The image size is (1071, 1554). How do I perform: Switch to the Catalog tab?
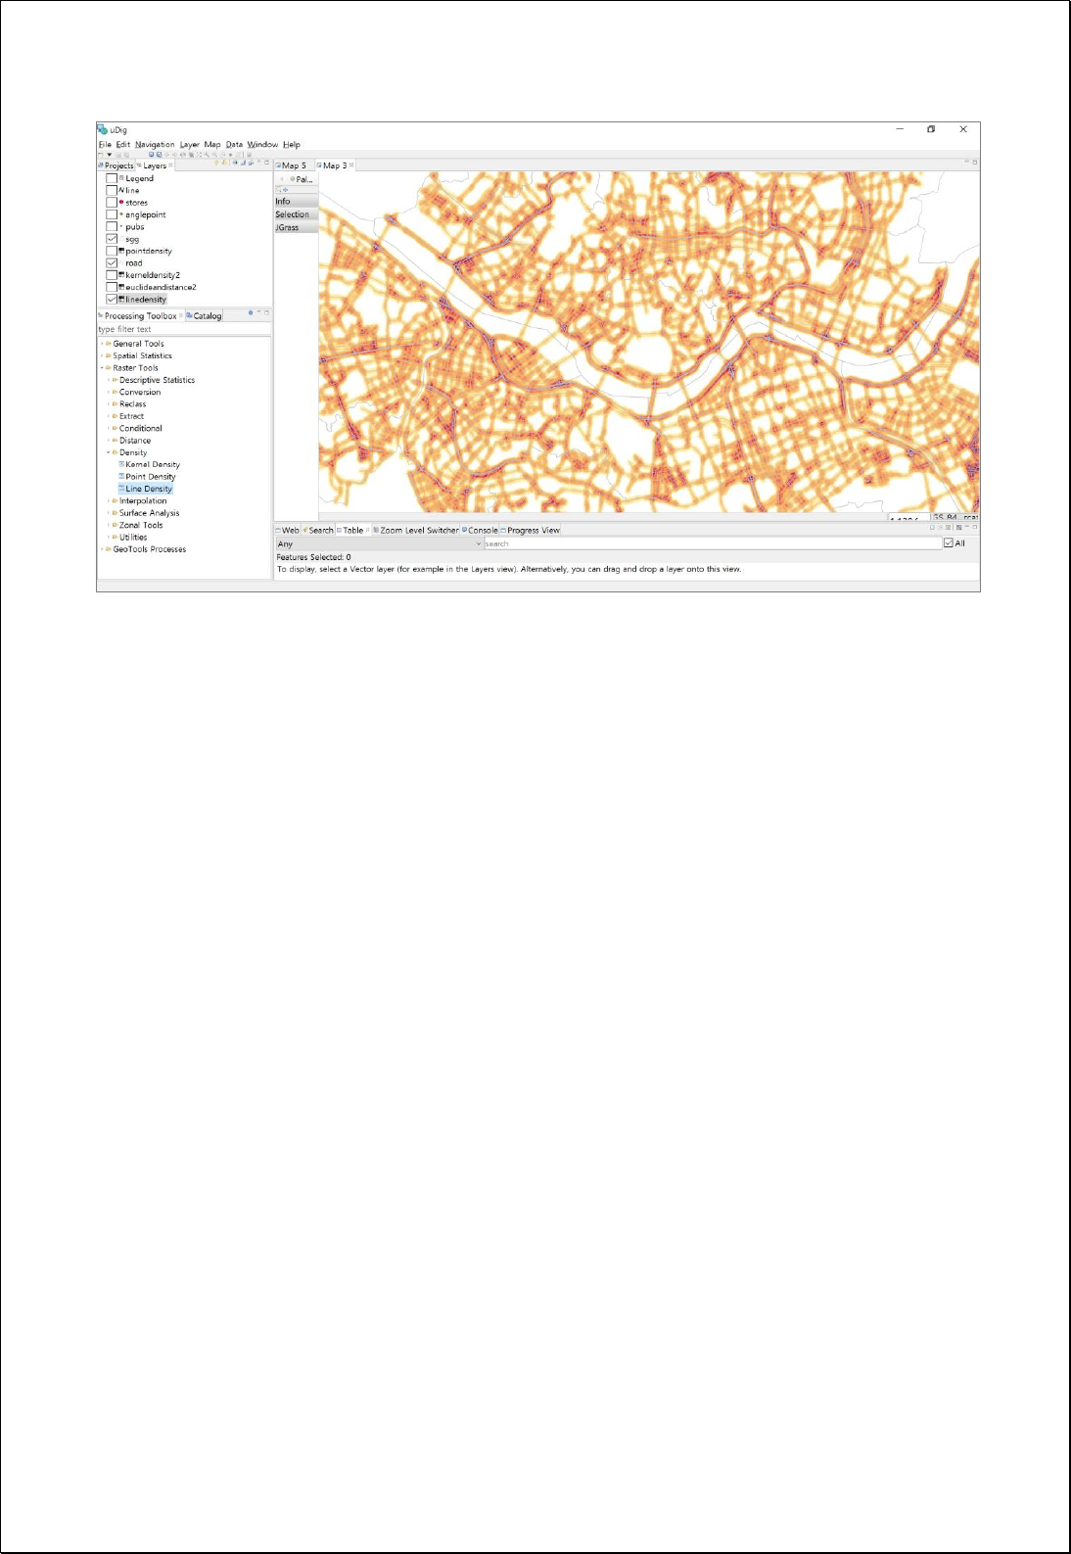205,315
